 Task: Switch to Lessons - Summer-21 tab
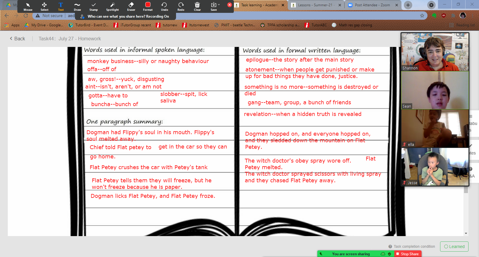(315, 5)
